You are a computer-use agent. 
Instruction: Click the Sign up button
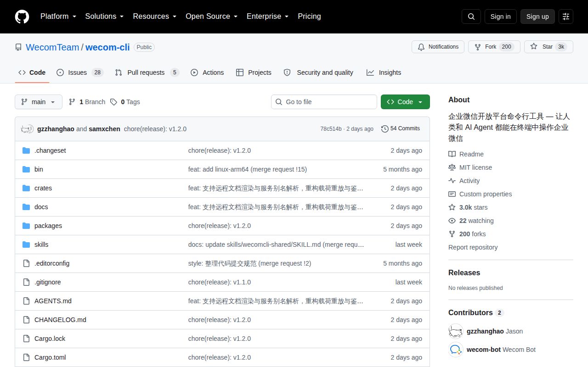(537, 17)
